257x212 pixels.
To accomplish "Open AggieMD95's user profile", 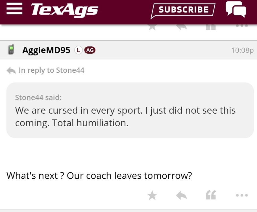I will coord(46,50).
